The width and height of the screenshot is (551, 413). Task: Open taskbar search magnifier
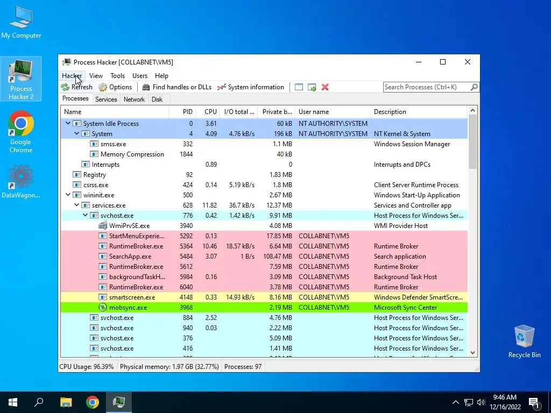39,402
